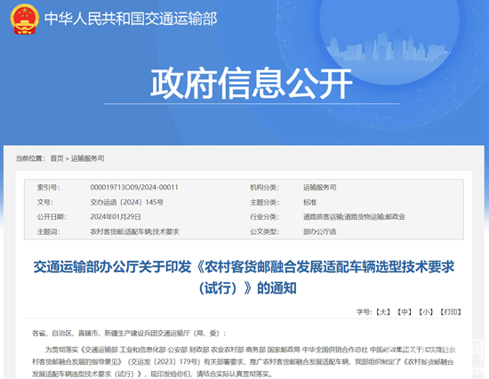Click the 公开日期 label
The width and height of the screenshot is (489, 379).
(x=52, y=217)
